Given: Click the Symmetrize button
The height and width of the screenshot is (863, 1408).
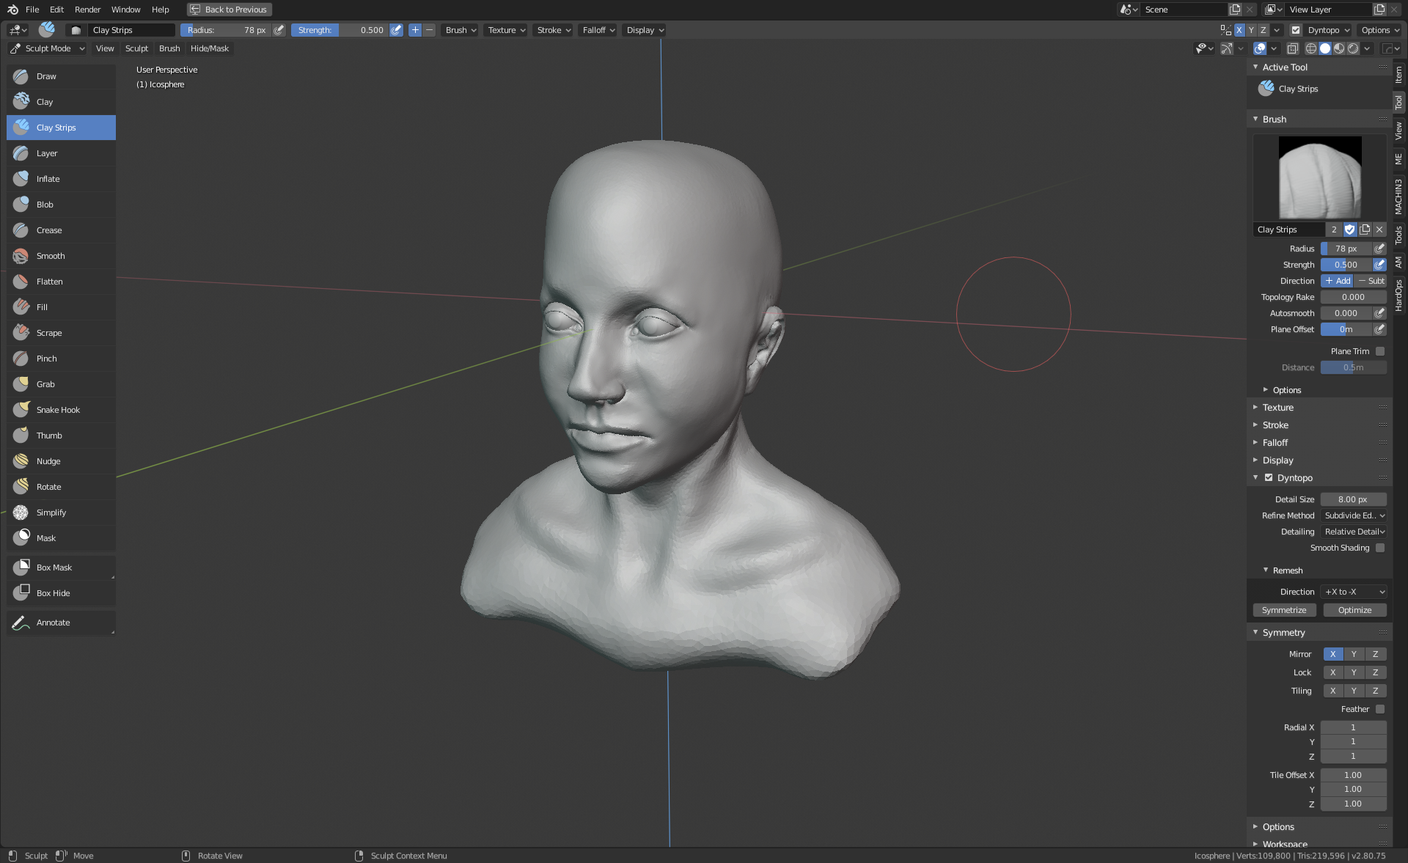Looking at the screenshot, I should (x=1284, y=610).
